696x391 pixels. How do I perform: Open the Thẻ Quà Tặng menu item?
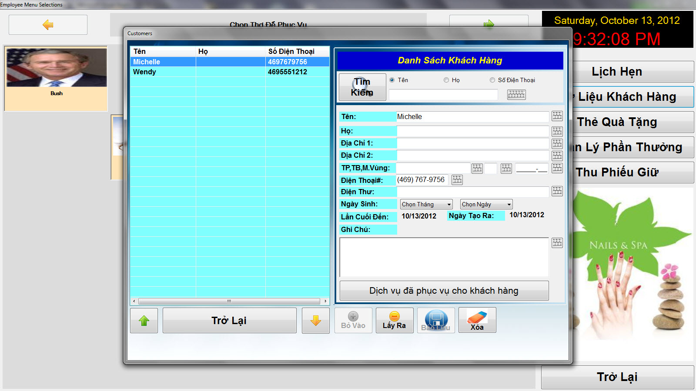click(617, 122)
